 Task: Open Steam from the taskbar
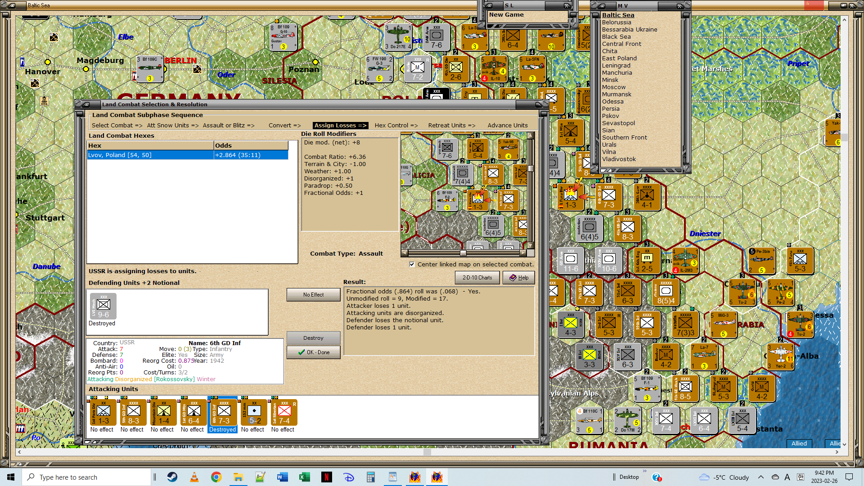click(x=172, y=477)
